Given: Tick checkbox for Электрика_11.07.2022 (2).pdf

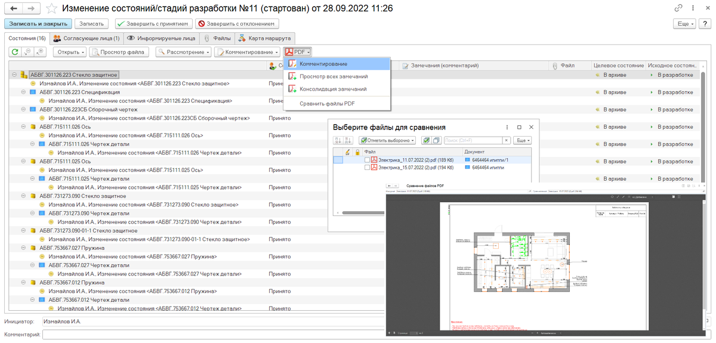Looking at the screenshot, I should tap(367, 160).
